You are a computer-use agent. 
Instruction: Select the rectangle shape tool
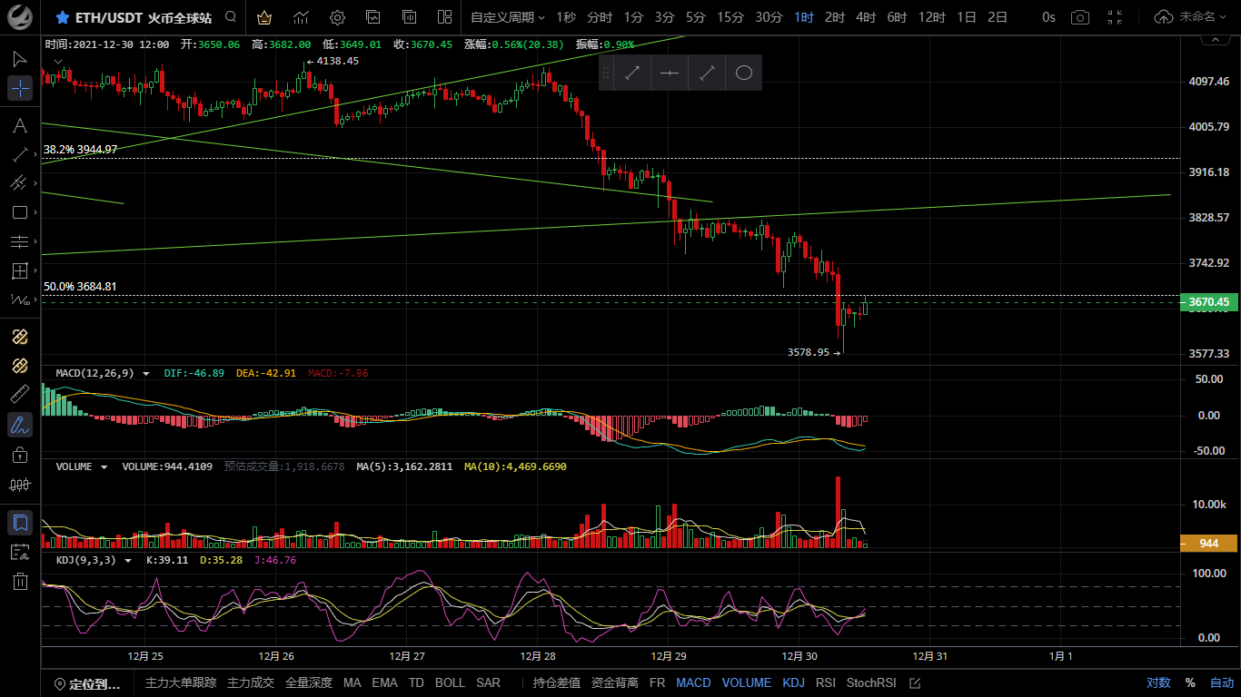pyautogui.click(x=20, y=212)
